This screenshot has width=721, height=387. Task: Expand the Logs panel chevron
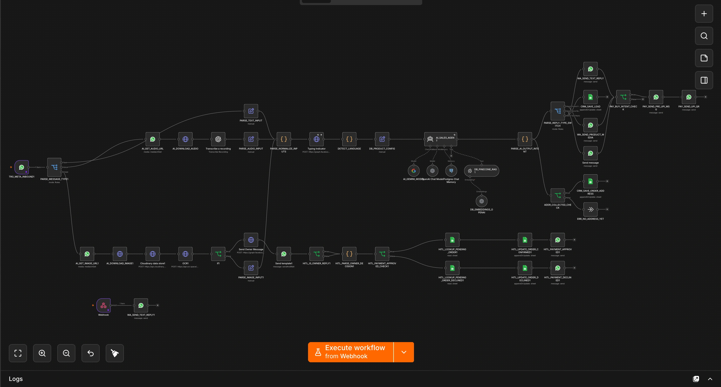pyautogui.click(x=710, y=379)
